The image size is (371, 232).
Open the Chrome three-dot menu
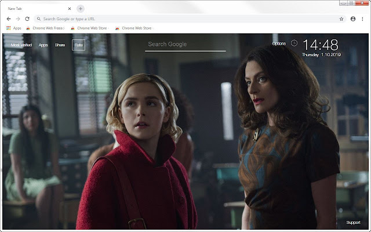pos(362,19)
